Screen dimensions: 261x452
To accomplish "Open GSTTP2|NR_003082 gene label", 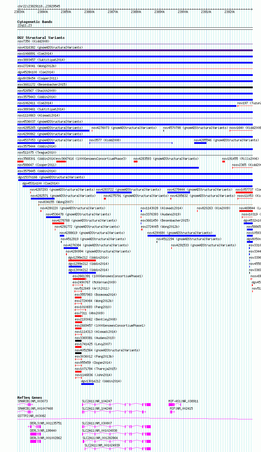I will click(x=32, y=416).
